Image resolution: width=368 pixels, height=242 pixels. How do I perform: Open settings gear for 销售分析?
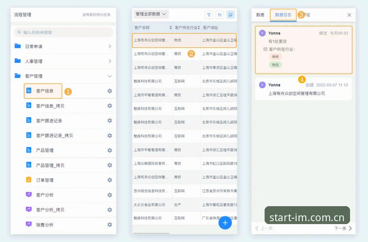coord(110,225)
